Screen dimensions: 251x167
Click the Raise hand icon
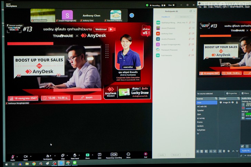point(75,155)
